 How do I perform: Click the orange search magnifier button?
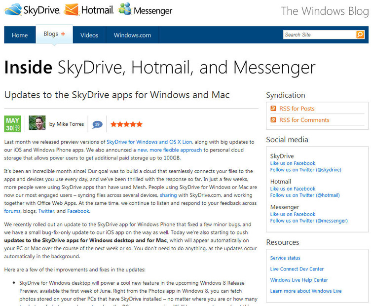coord(360,35)
